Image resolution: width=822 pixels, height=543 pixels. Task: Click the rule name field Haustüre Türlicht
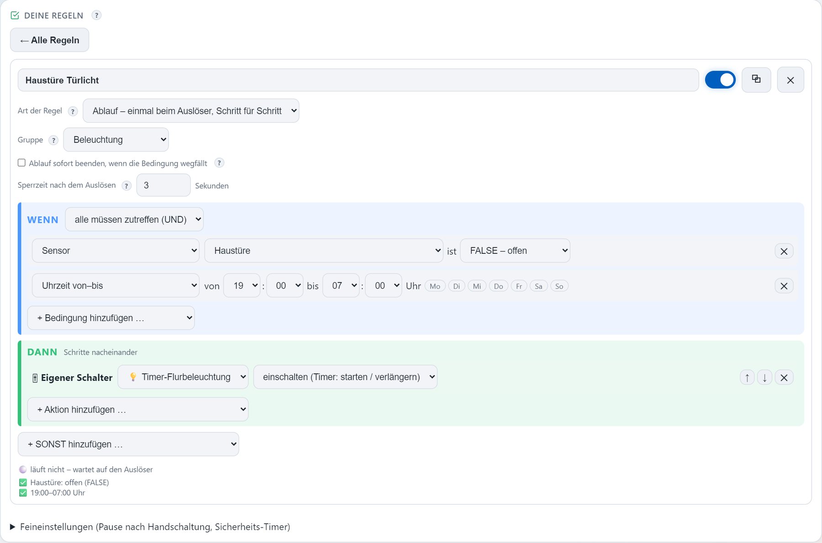(358, 80)
